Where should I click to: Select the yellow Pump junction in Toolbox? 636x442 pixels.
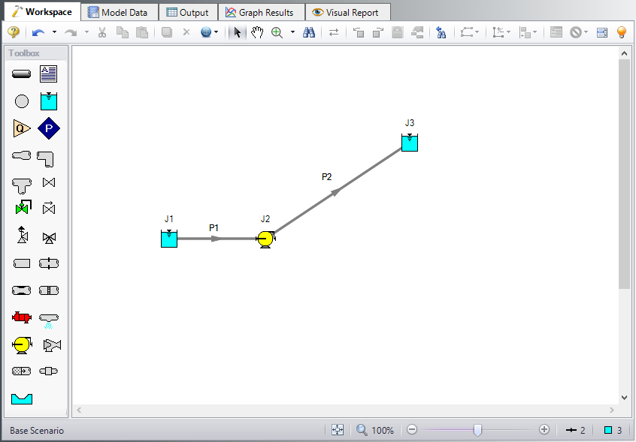click(x=22, y=344)
